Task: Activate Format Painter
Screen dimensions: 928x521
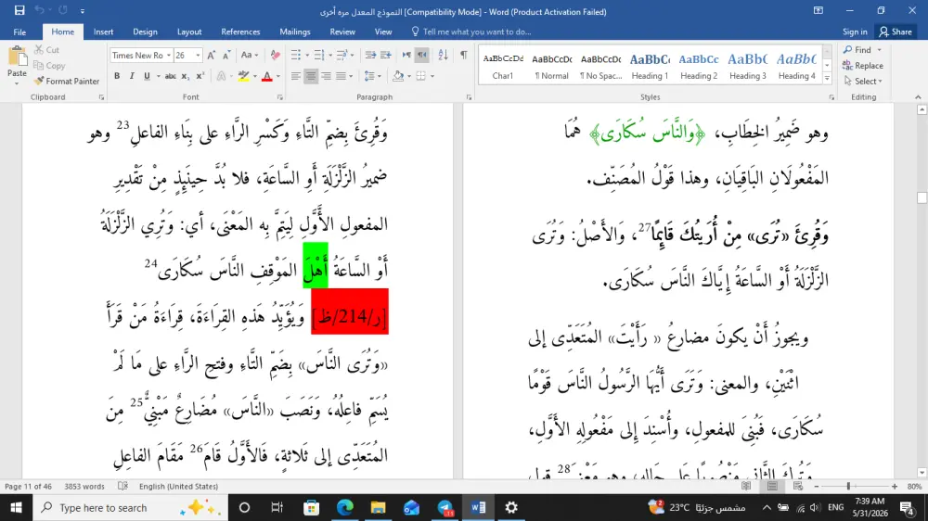Action: coord(66,81)
